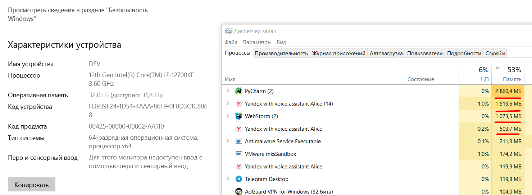Click the Task Manager title bar icon
Image resolution: width=532 pixels, height=195 pixels.
[228, 31]
